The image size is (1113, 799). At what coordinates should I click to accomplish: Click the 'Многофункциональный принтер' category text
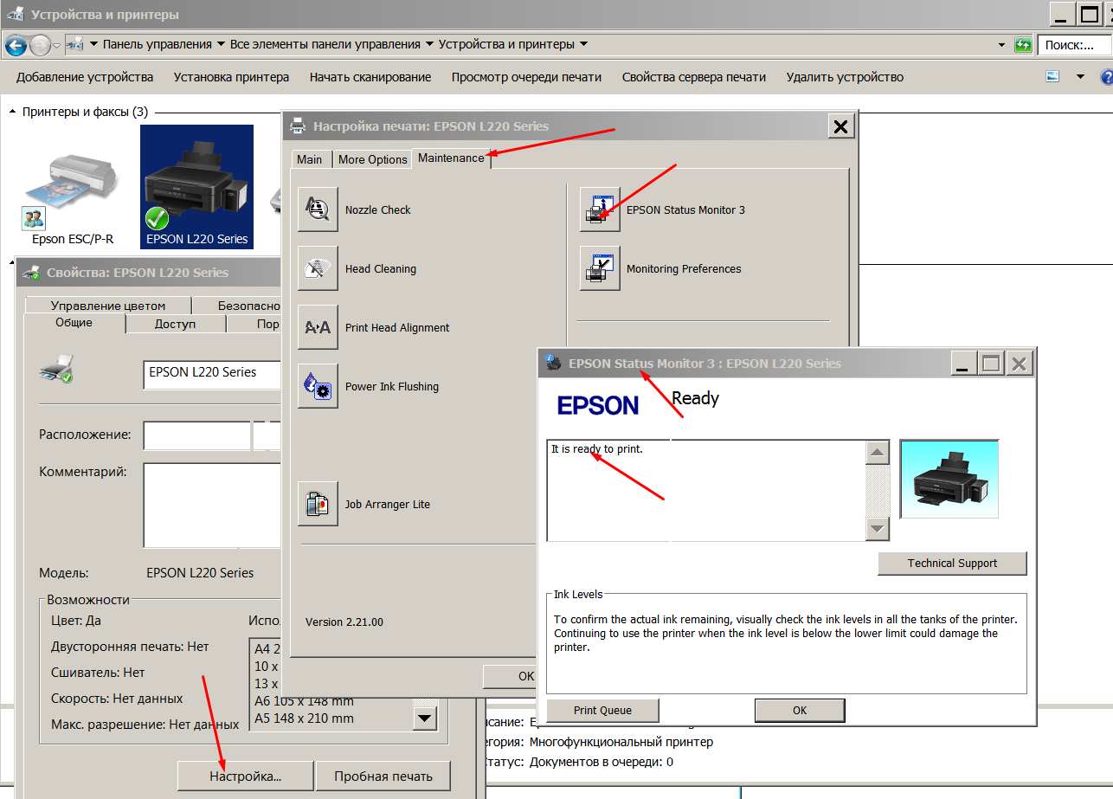click(x=621, y=742)
